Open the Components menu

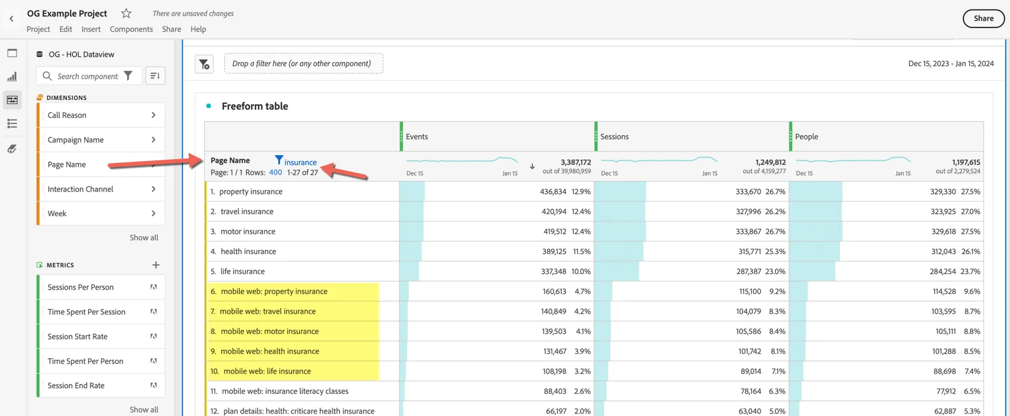(131, 29)
